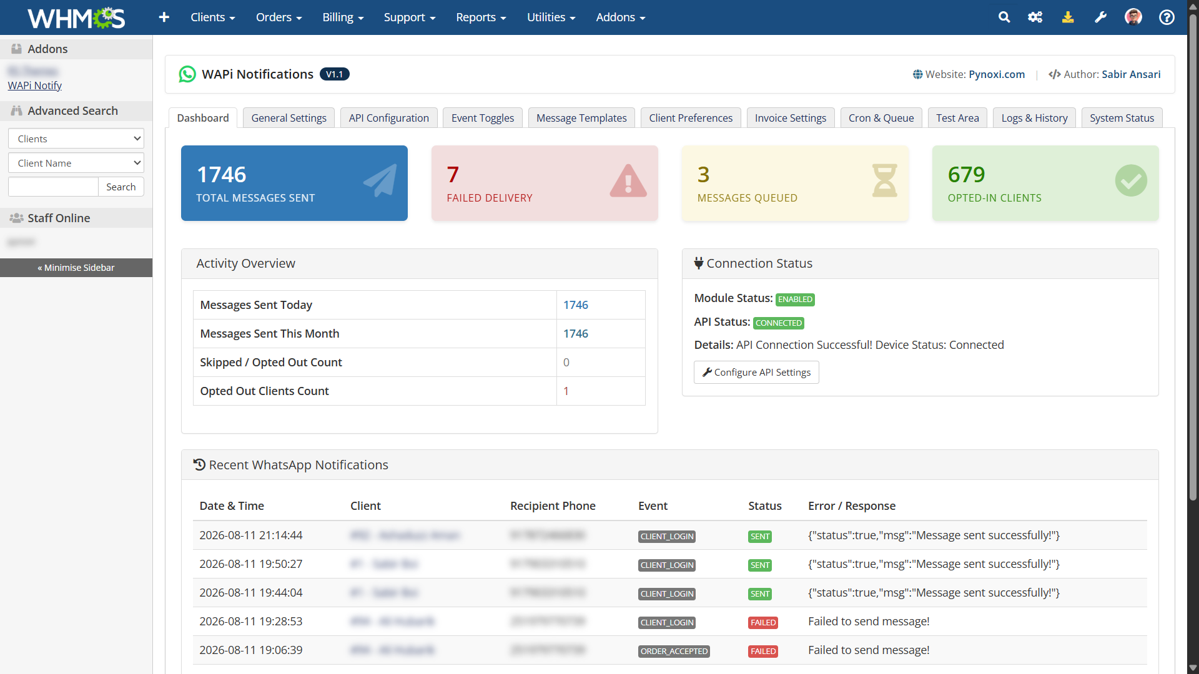Open the user avatar menu
1199x674 pixels.
click(x=1133, y=17)
